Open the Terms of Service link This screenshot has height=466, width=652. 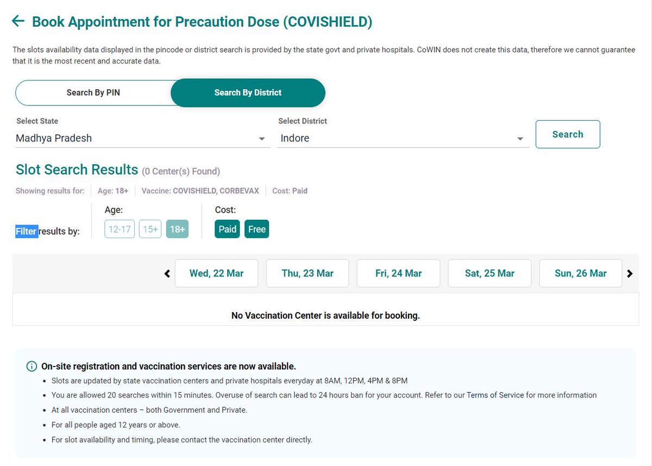point(495,395)
